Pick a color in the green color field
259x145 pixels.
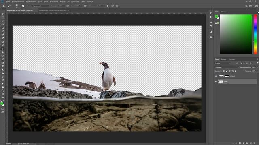pyautogui.click(x=236, y=34)
